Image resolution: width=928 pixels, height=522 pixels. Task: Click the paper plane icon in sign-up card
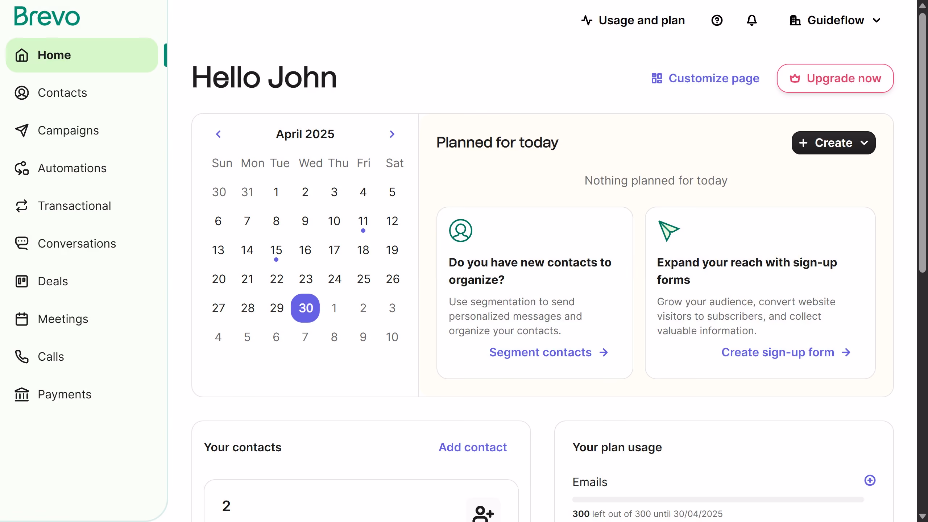669,231
